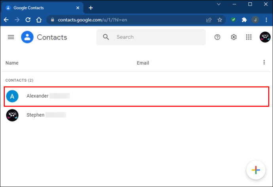Open the Chrome three-dot menu
The height and width of the screenshot is (187, 273).
point(266,20)
